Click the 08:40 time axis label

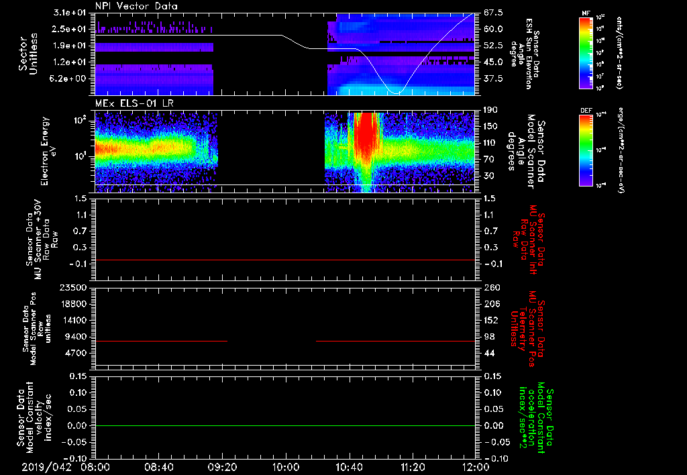coord(158,467)
